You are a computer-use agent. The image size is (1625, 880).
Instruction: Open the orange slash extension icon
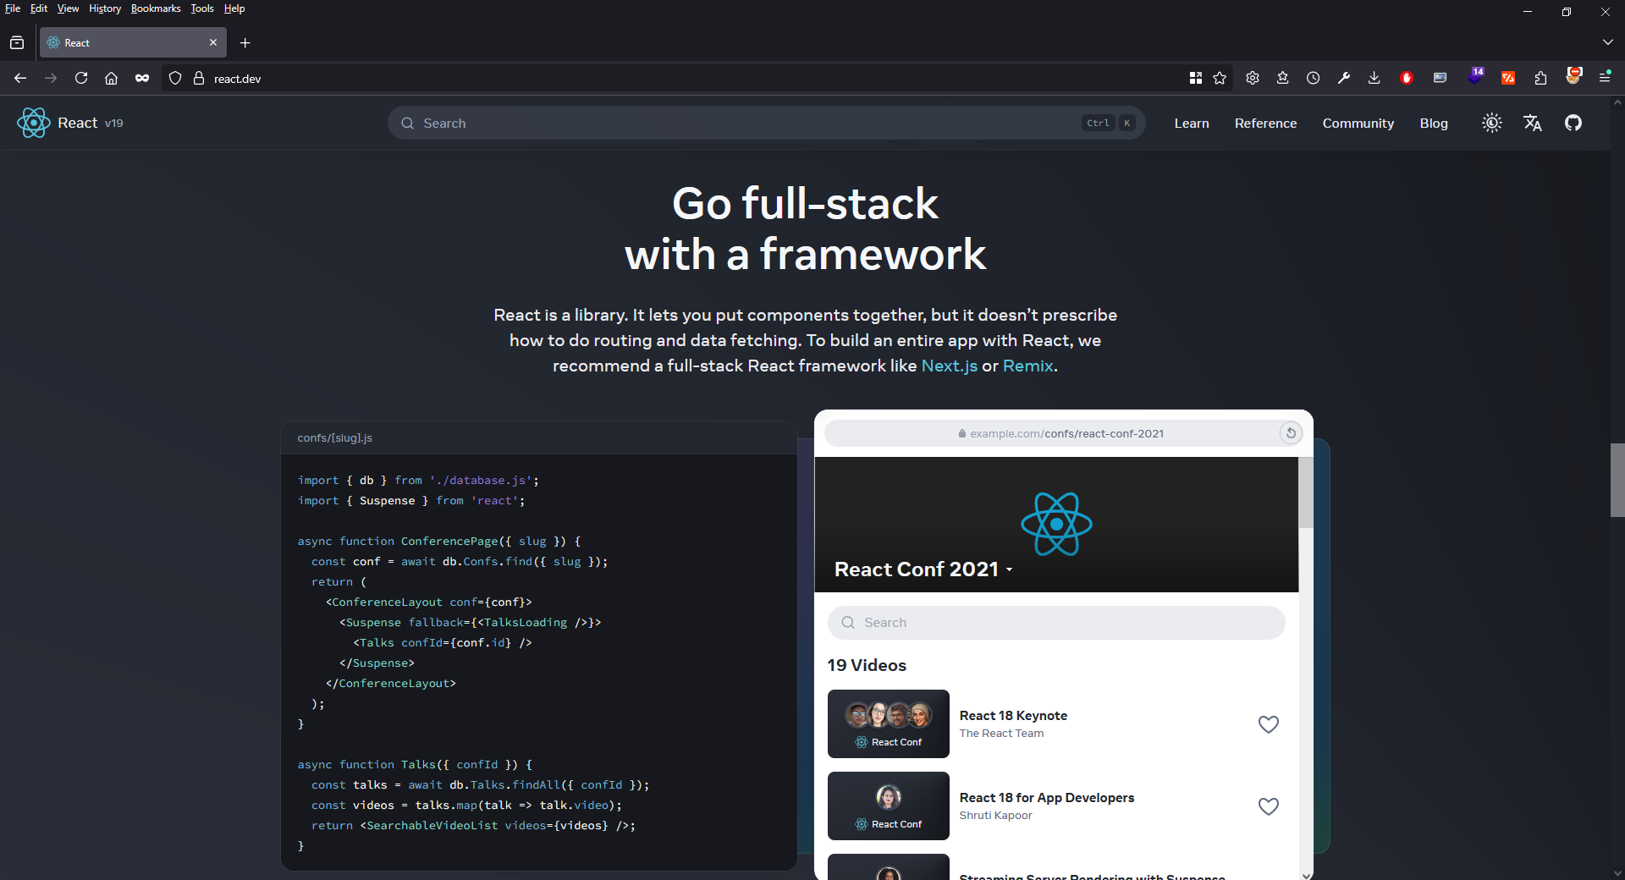[1508, 78]
